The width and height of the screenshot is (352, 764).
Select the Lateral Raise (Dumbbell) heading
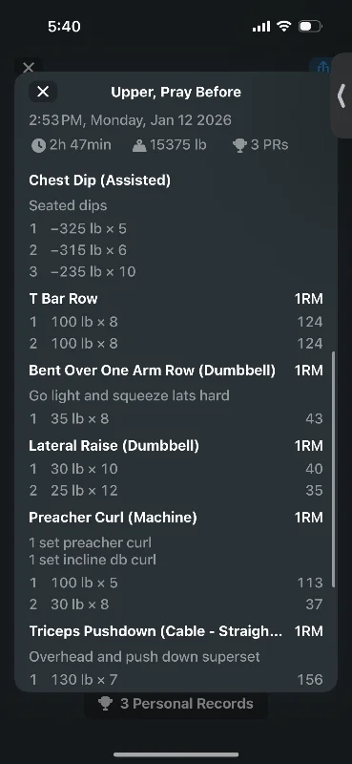point(114,446)
